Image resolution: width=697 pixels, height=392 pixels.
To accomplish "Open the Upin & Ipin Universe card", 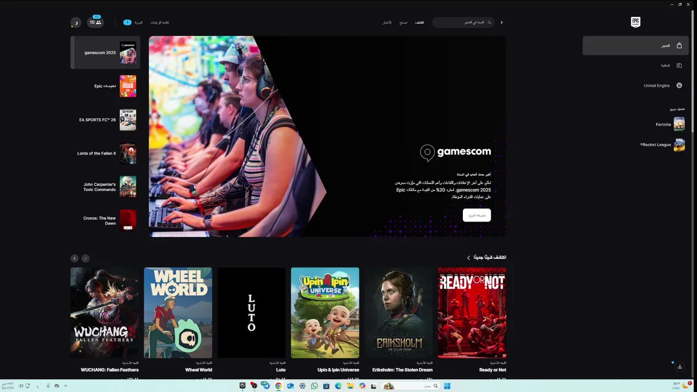I will coord(325,313).
